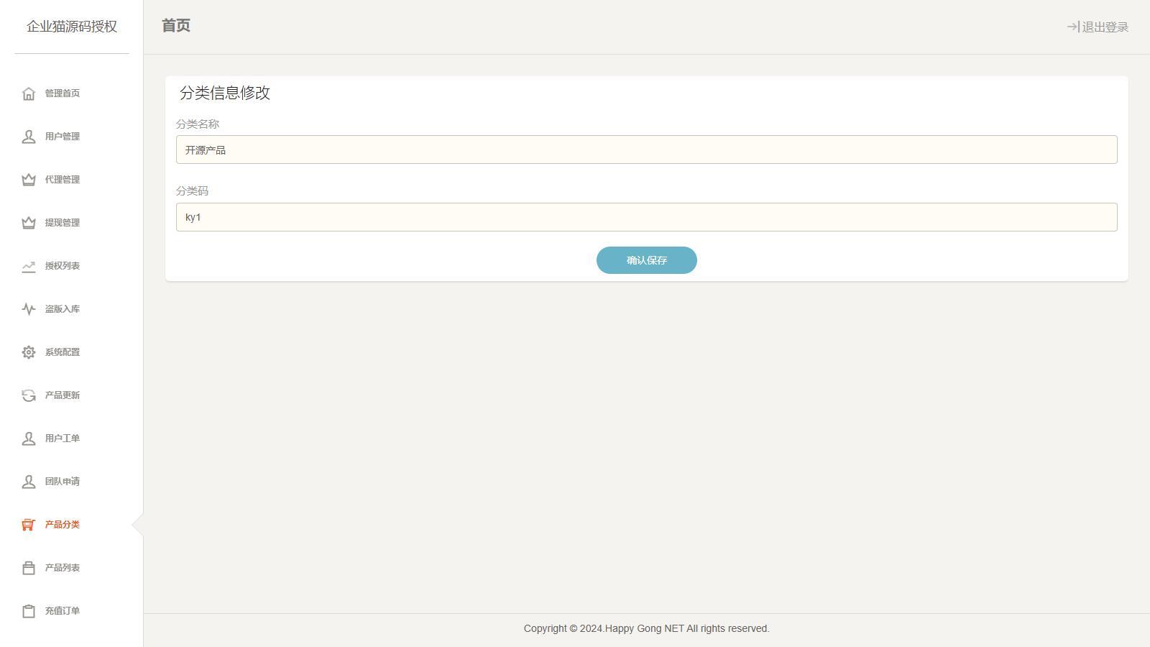Click the person icon beside 团队申请

tap(29, 482)
